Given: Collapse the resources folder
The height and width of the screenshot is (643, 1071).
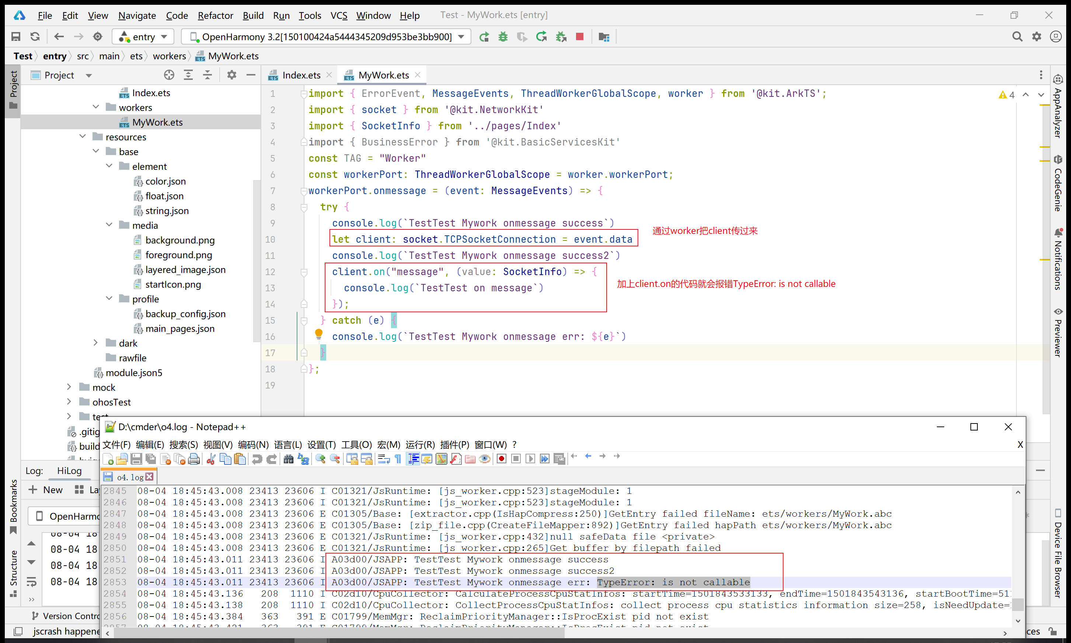Looking at the screenshot, I should click(83, 137).
